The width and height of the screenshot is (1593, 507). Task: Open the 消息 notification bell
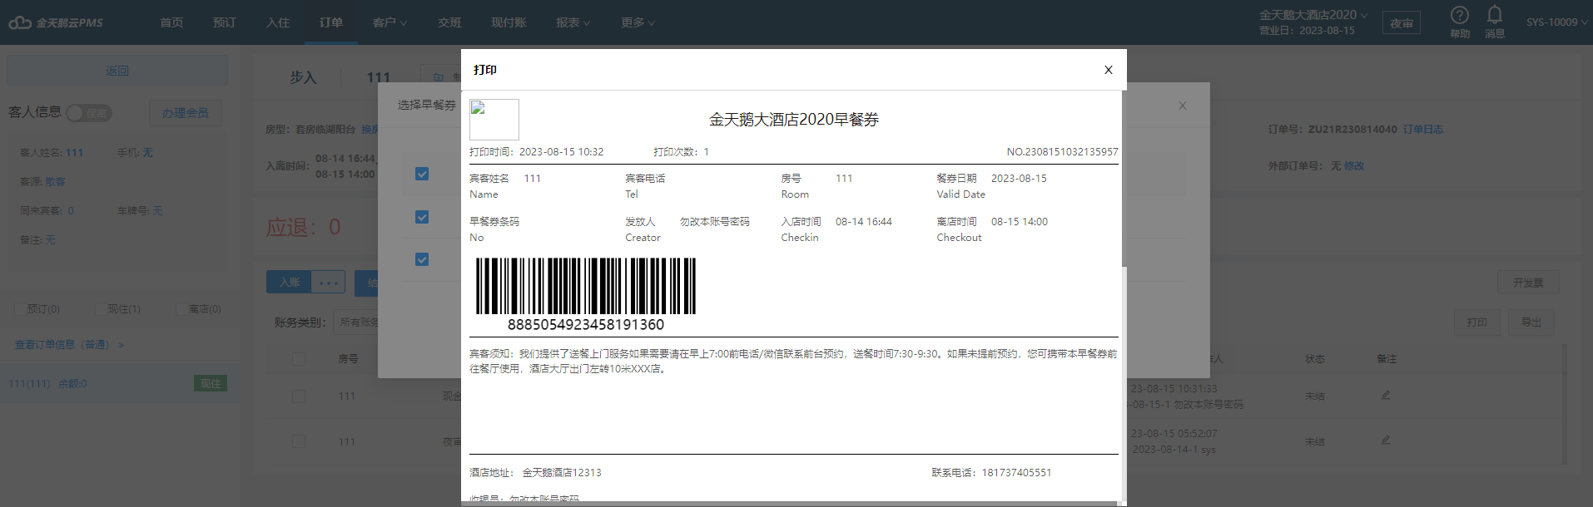[1495, 15]
